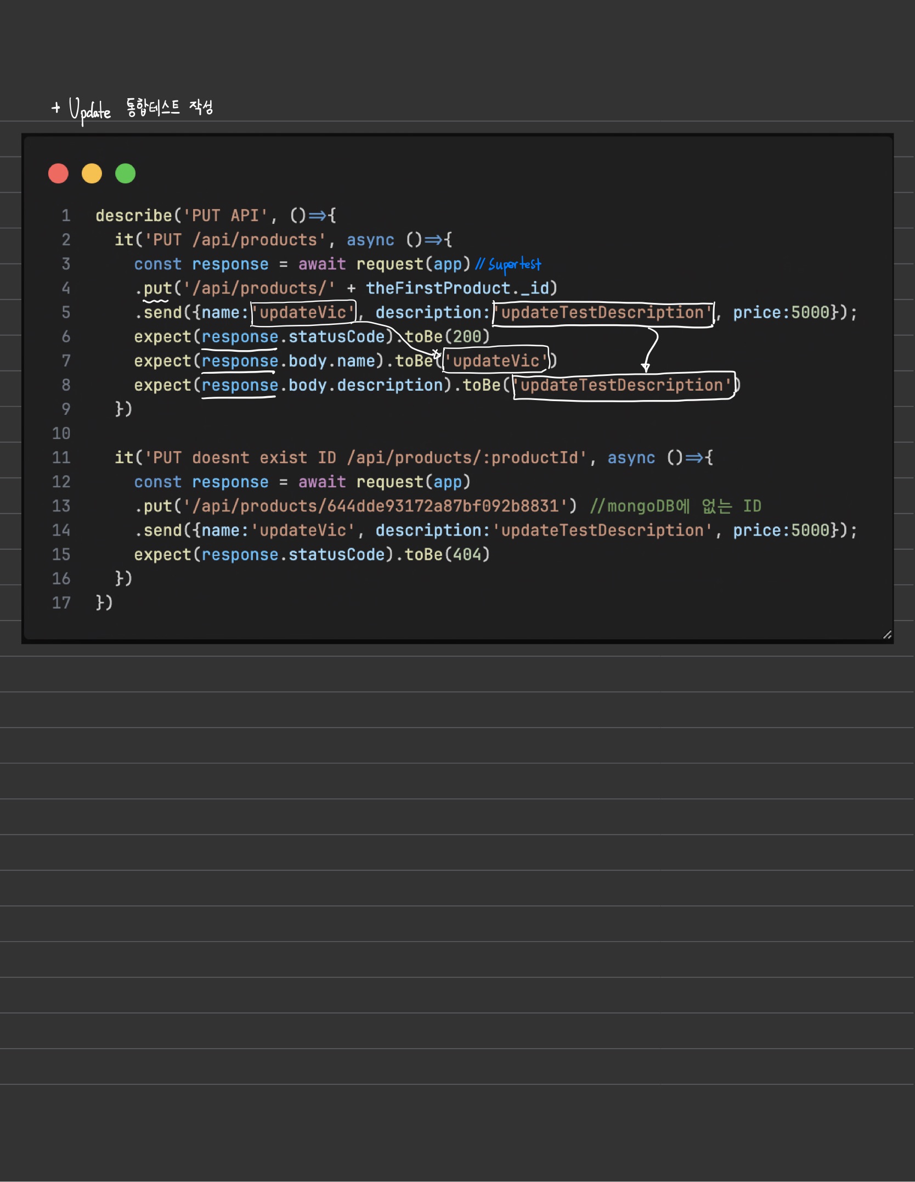Click 'response.body.description' on line 8

(322, 385)
